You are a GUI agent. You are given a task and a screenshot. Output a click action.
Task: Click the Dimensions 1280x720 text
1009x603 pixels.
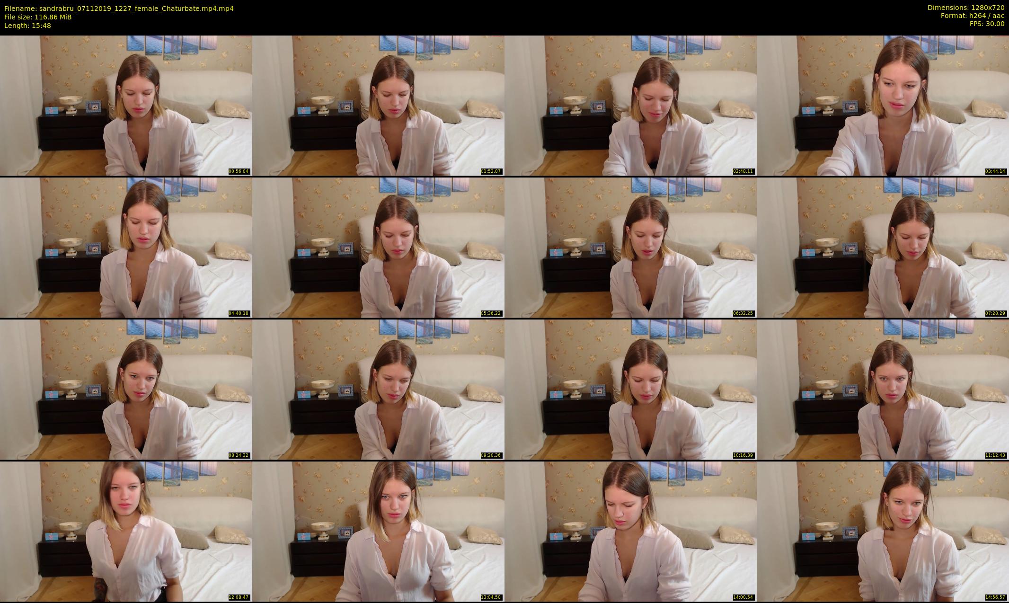[x=965, y=8]
